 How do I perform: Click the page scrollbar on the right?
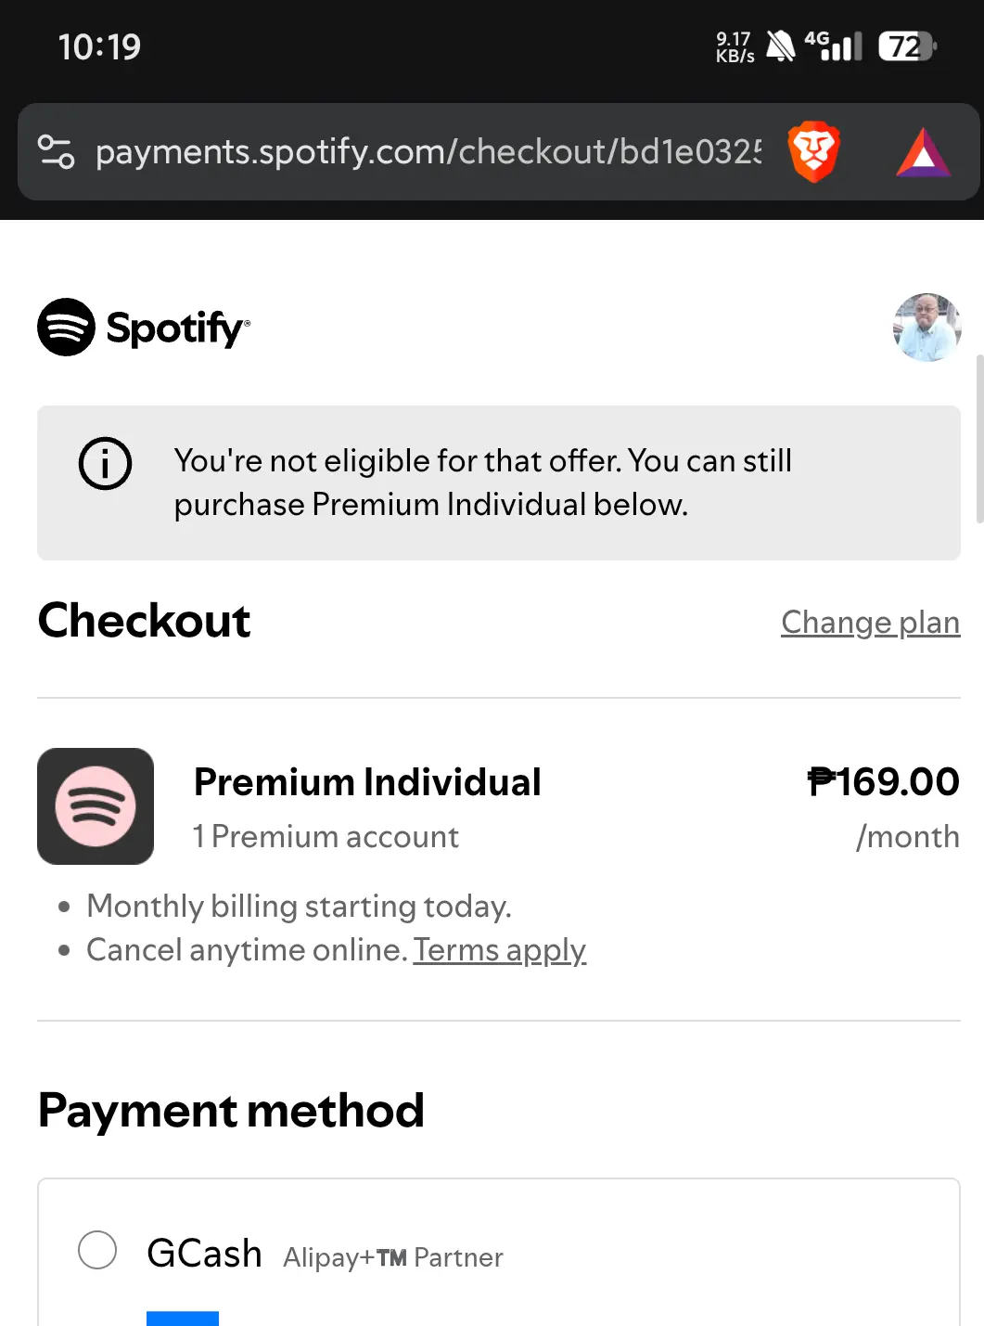(x=979, y=439)
